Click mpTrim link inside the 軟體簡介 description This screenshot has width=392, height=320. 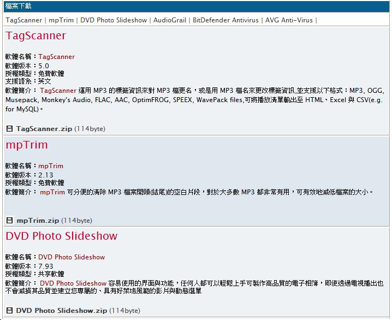click(x=52, y=192)
